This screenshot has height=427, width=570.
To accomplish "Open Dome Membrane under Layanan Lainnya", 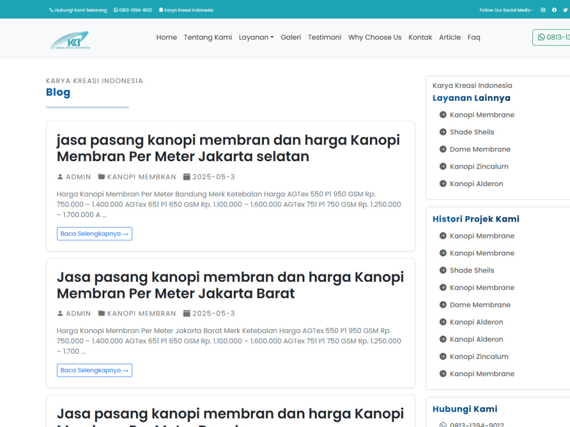I will click(x=480, y=149).
